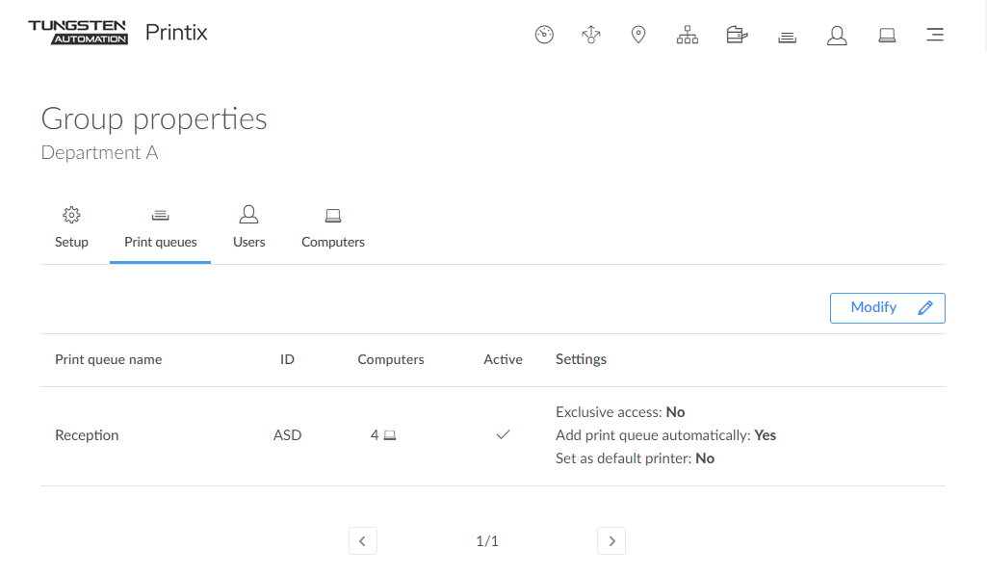Open the Reception print queue
This screenshot has height=575, width=987.
click(x=87, y=435)
